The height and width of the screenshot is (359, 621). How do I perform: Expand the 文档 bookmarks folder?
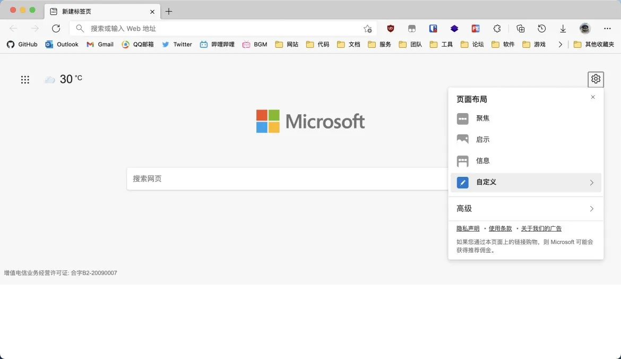(x=349, y=45)
